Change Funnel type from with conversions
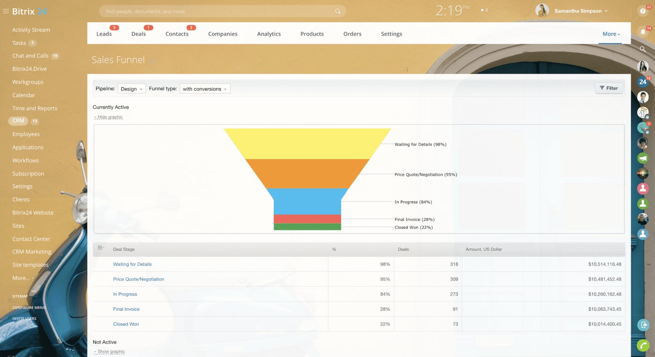This screenshot has width=655, height=357. (205, 89)
